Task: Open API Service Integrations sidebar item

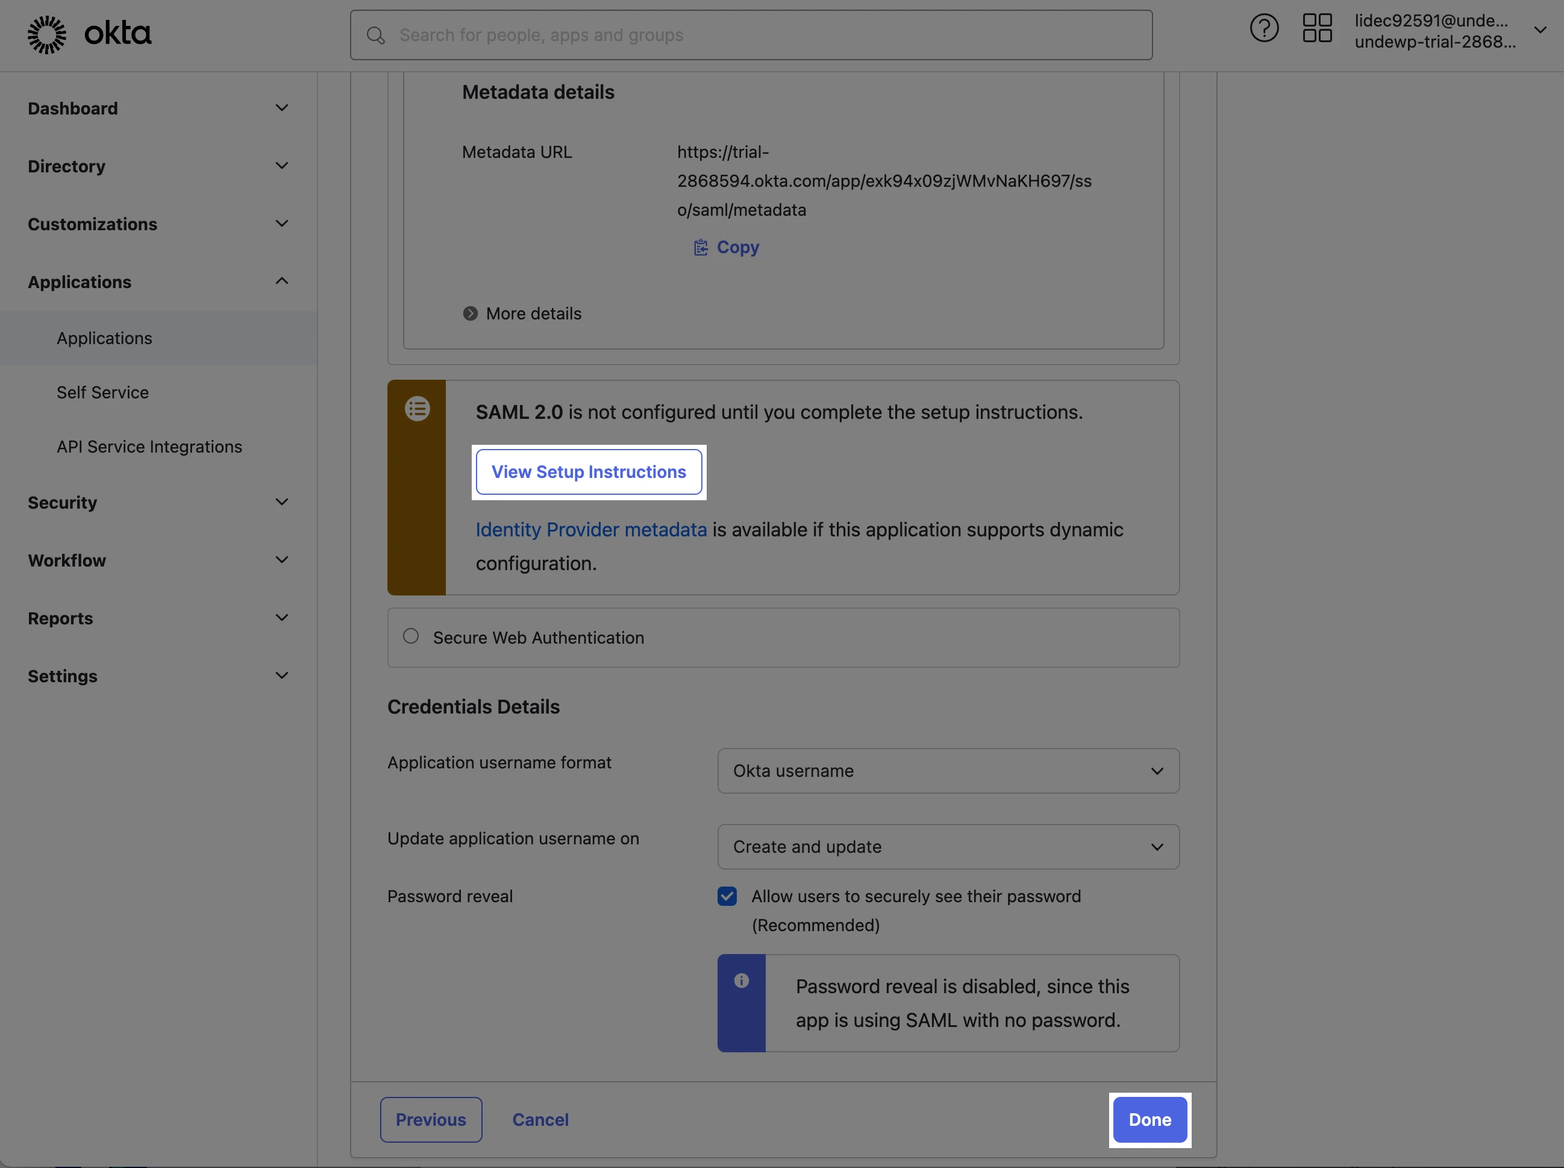Action: (x=149, y=447)
